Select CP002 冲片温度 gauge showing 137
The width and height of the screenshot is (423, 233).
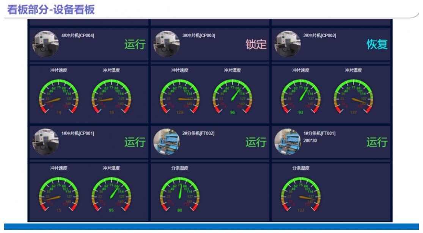click(353, 97)
